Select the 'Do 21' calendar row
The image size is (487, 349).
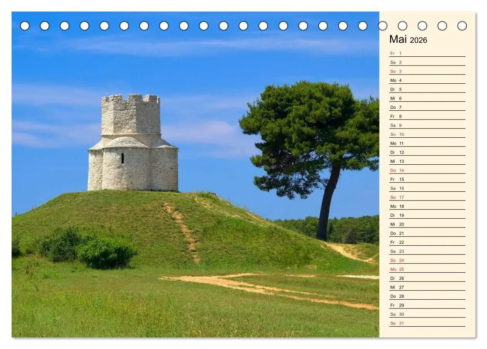pos(427,233)
